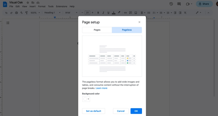Screen dimensions: 218x116
Task: Open the zoom 100% dropdown
Action: point(35,13)
